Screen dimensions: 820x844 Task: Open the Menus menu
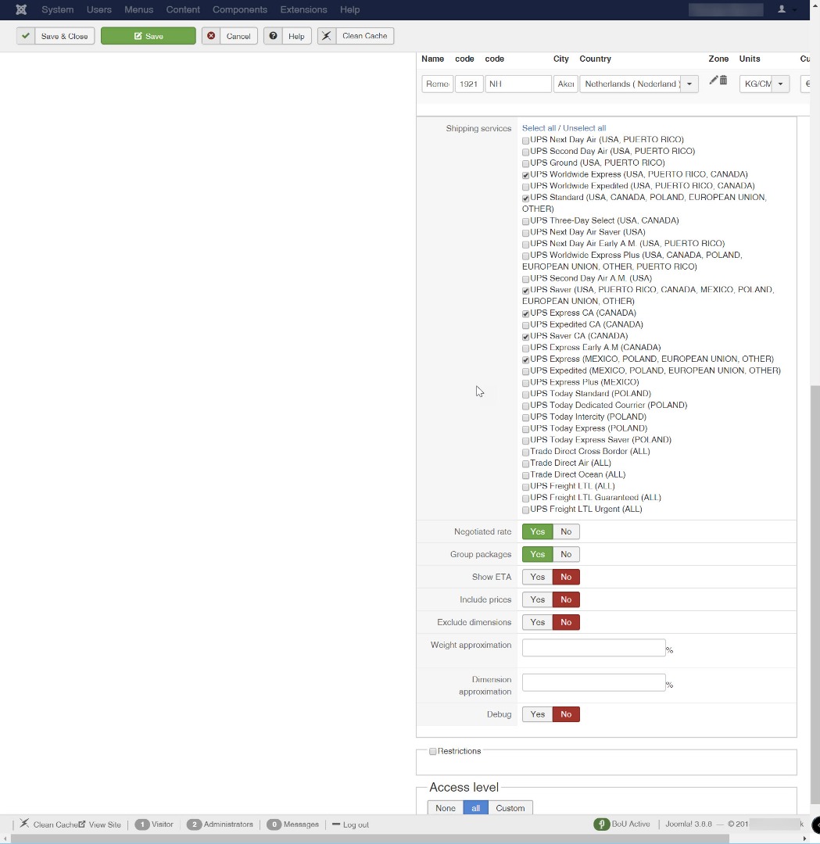pyautogui.click(x=139, y=9)
